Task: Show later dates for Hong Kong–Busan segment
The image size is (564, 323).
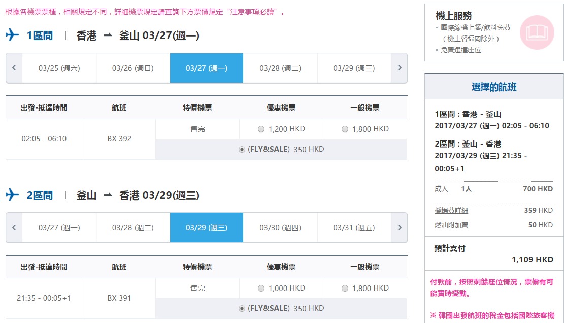Action: 399,68
